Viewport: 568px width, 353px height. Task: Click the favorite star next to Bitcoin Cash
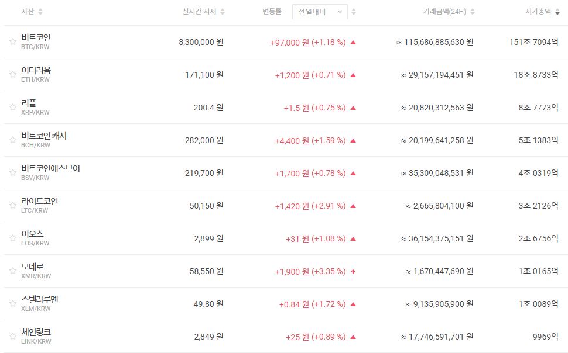click(12, 140)
